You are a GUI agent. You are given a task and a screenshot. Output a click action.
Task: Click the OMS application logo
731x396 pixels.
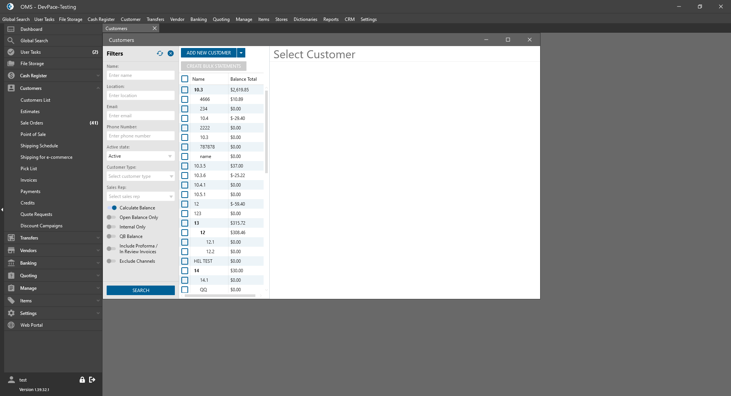point(10,6)
